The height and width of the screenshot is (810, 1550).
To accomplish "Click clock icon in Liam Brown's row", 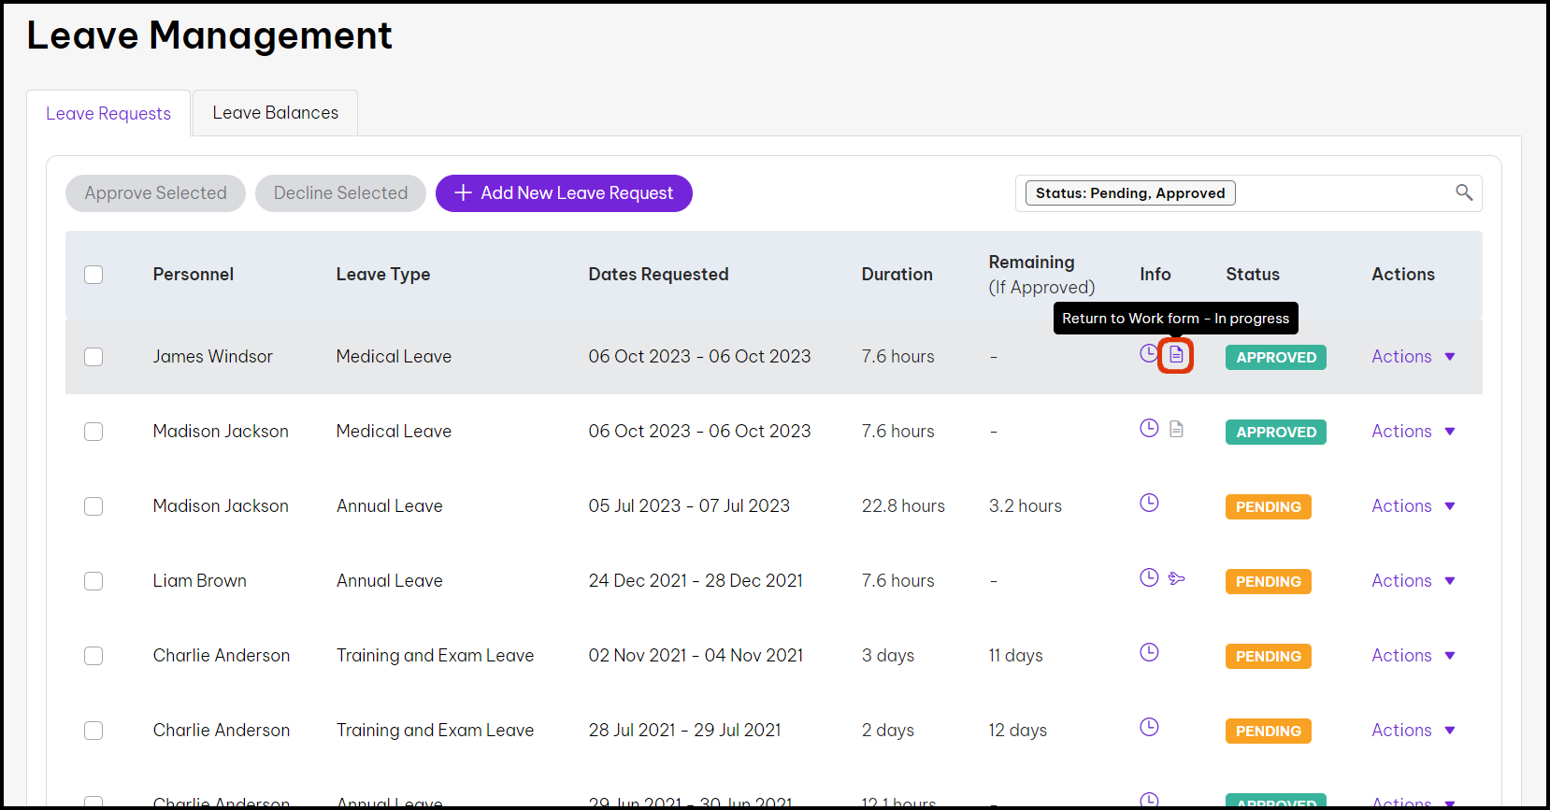I will coord(1149,577).
